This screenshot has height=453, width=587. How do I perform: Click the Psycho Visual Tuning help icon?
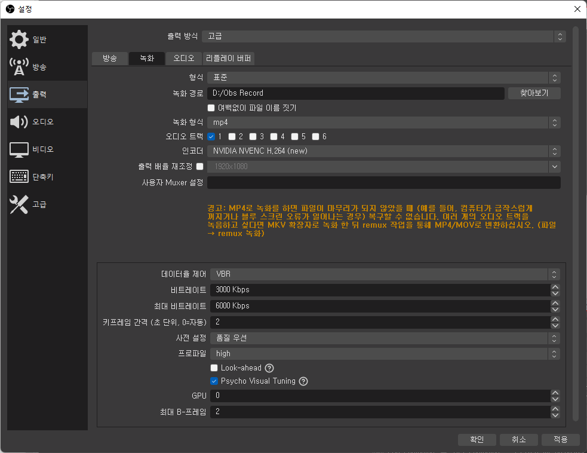point(303,381)
